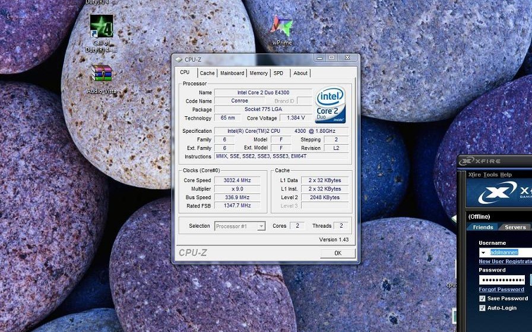Click the Core Voltage value 1.384 V
Viewport: 532px width, 332px height.
tap(296, 118)
